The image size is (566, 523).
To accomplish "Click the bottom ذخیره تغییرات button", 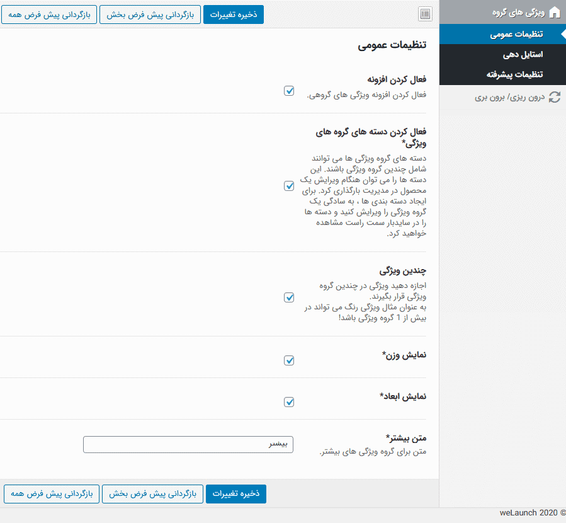I will [x=236, y=494].
